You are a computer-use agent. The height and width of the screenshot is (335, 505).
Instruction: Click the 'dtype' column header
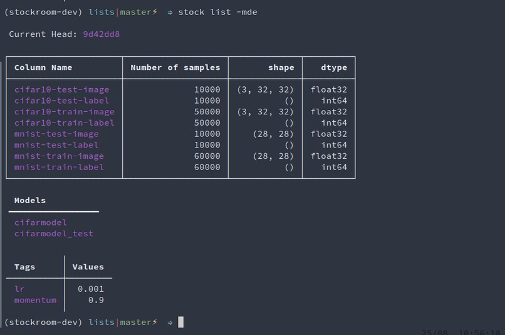click(x=334, y=67)
